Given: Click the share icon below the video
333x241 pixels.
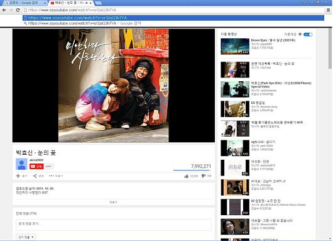Looking at the screenshot, I should (x=35, y=176).
